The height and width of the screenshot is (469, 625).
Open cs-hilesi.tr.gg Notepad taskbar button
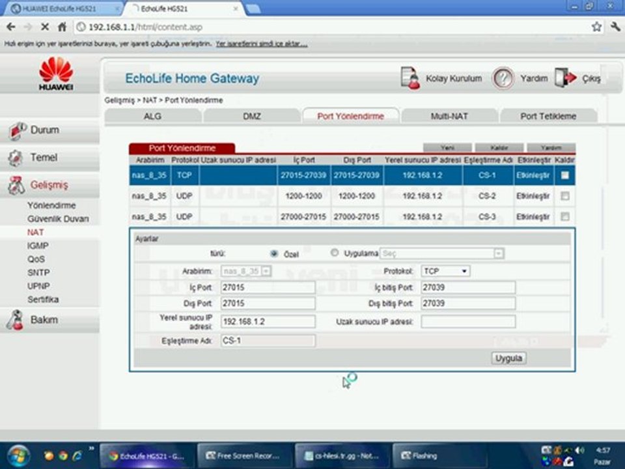point(342,455)
